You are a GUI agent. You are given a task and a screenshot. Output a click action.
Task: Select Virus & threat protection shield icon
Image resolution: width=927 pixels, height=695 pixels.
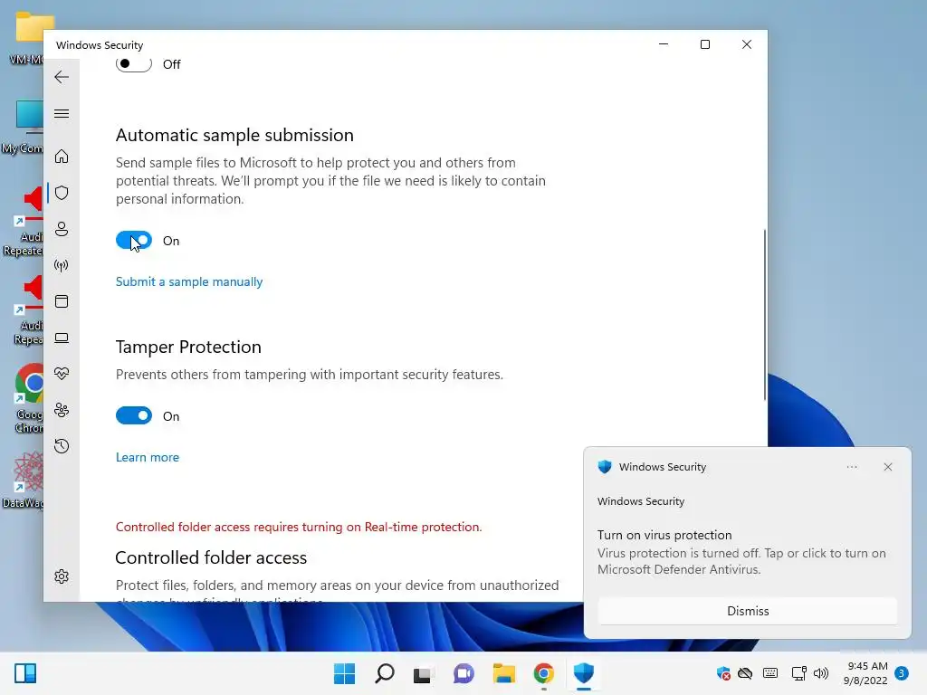click(62, 193)
